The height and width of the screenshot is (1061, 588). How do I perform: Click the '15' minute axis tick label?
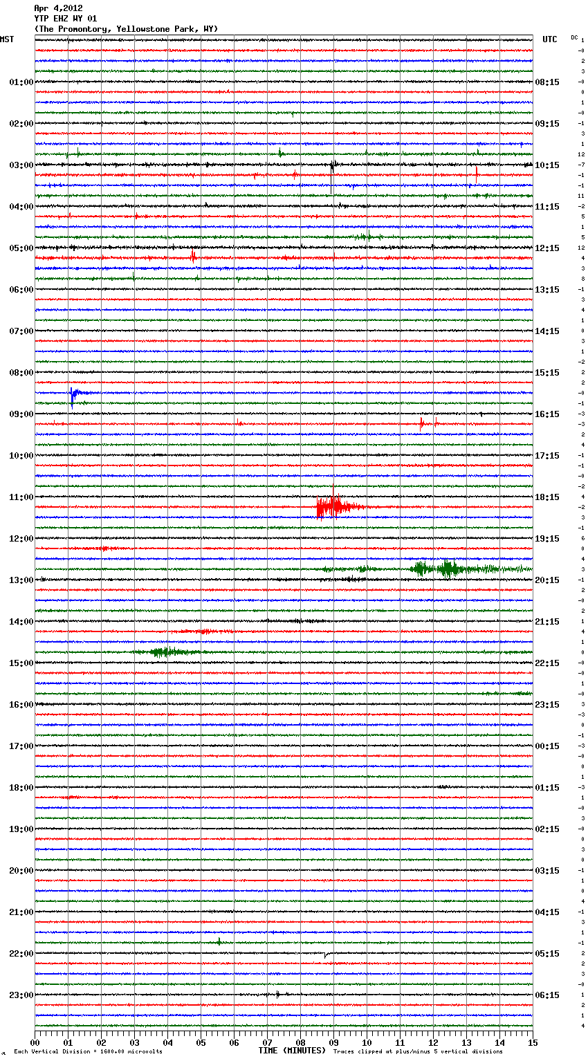click(x=533, y=1042)
